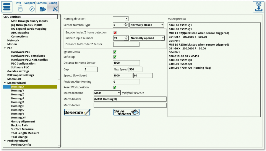Uncheck the Soft stop checkbox
Viewport: 266px width, 151px height.
(x=115, y=57)
